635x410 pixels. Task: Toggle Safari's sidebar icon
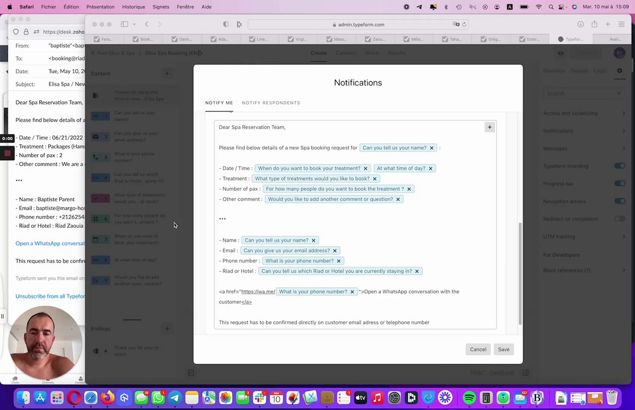click(x=125, y=24)
